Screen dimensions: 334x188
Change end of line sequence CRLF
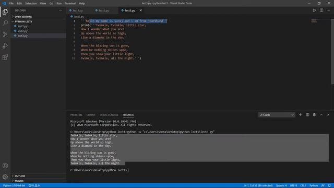pyautogui.click(x=303, y=185)
